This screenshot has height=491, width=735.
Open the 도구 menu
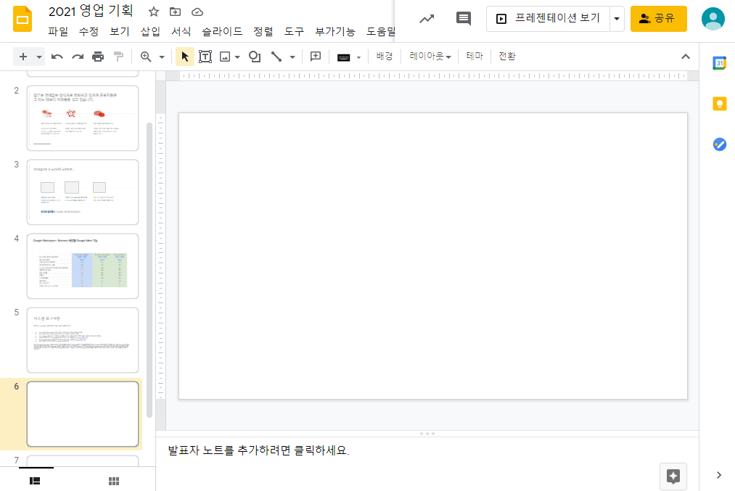coord(295,31)
